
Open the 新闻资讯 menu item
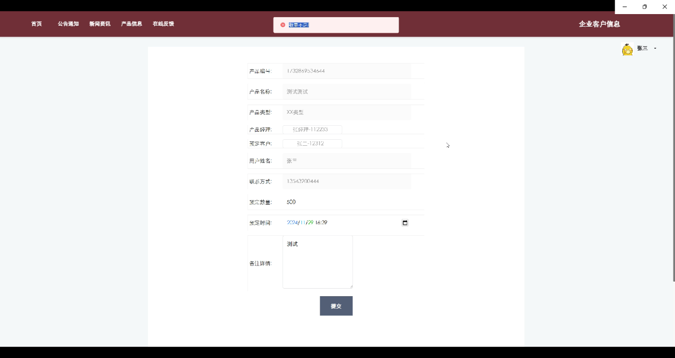tap(100, 24)
